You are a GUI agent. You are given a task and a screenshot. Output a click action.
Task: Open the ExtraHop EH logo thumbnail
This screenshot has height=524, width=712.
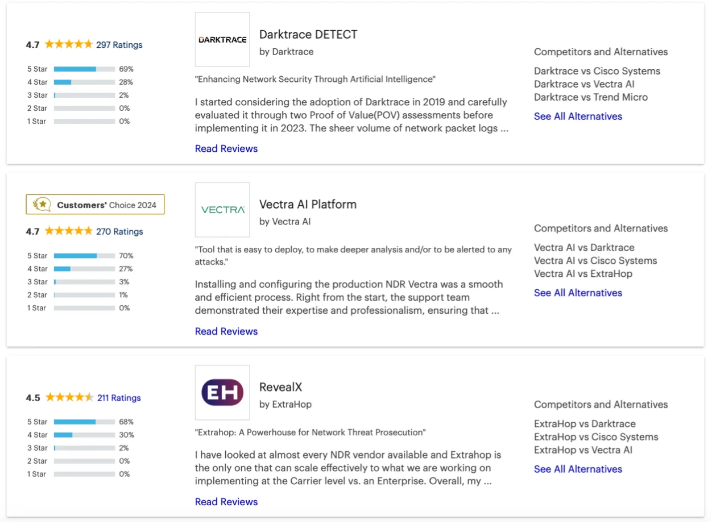point(222,393)
